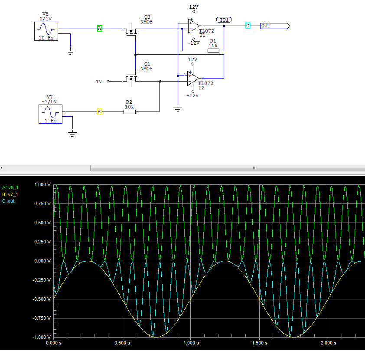Click the -12V supply pin below U1
Viewport: 365px width, 351px height.
coord(194,39)
